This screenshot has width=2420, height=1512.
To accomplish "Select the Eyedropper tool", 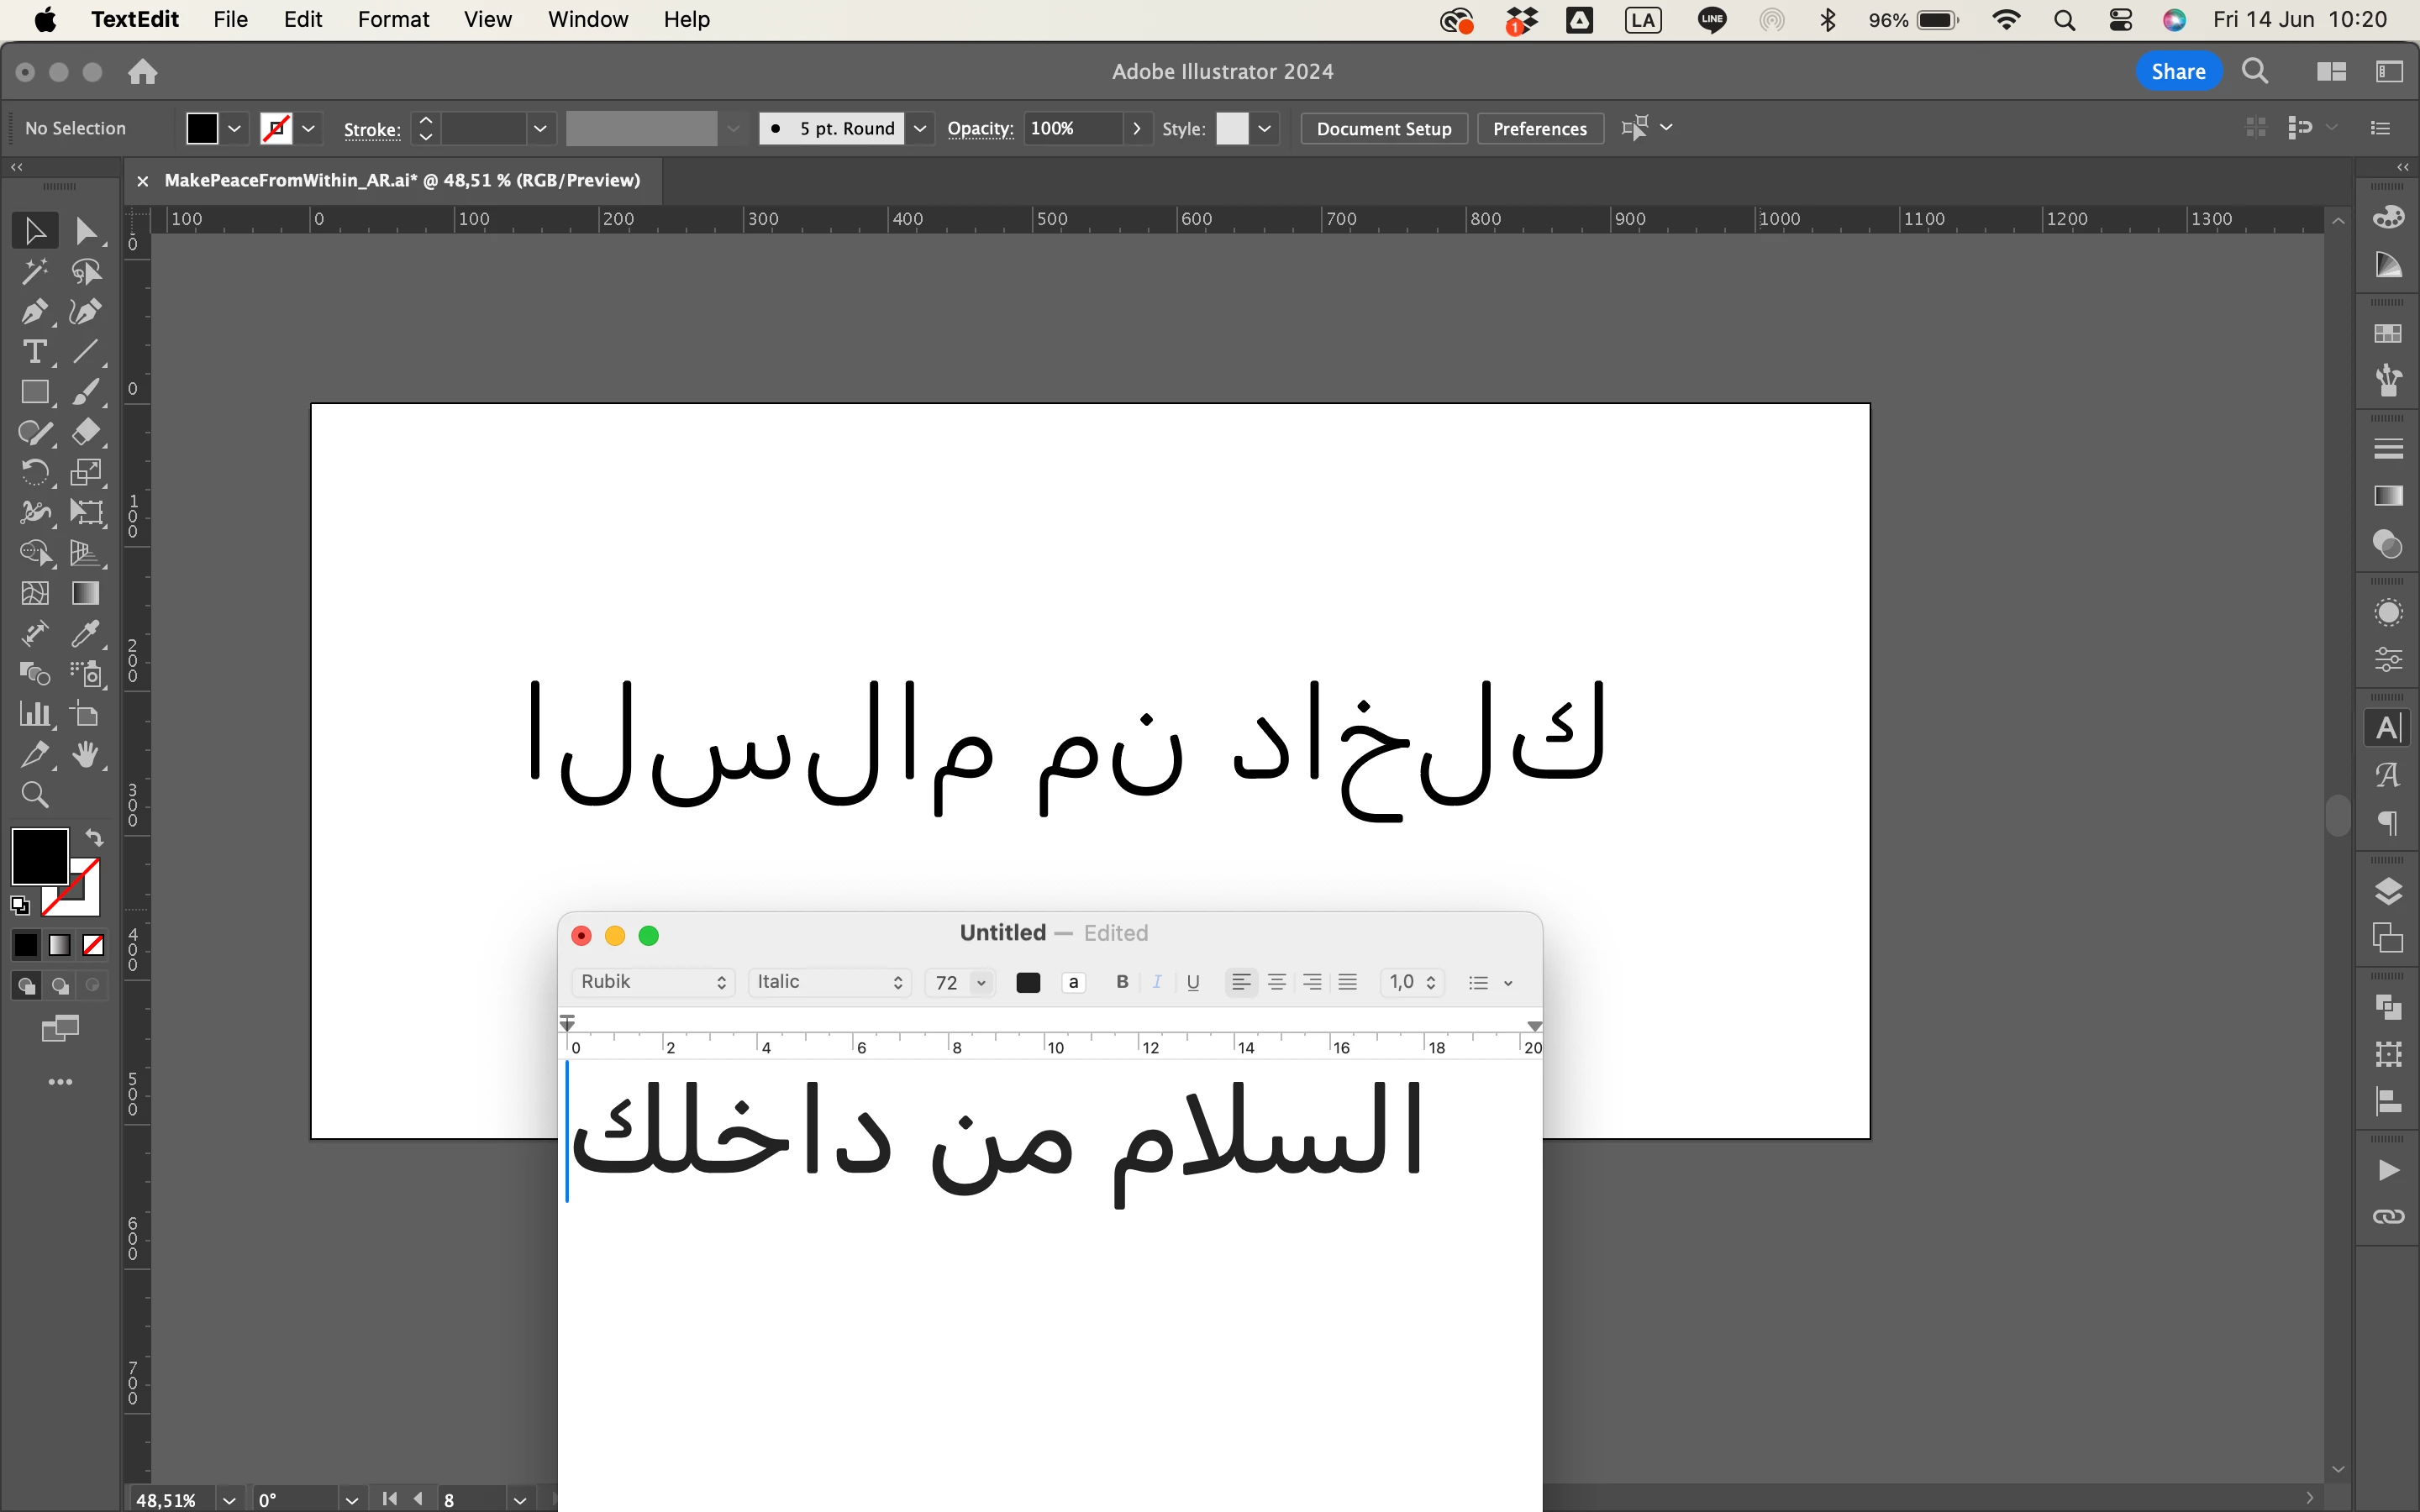I will tap(86, 634).
